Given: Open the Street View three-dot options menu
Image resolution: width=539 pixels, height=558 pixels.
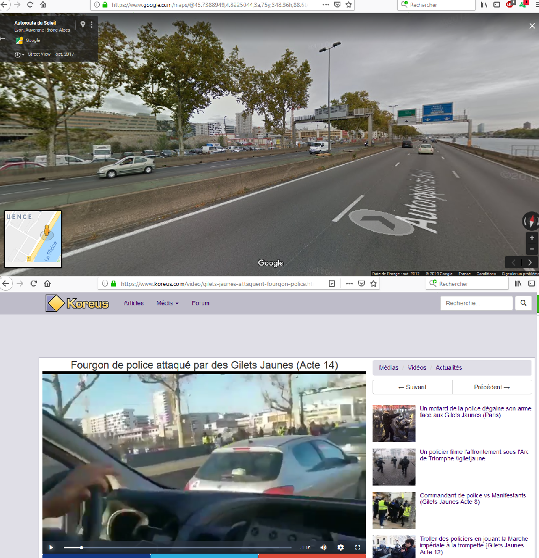Looking at the screenshot, I should point(91,25).
